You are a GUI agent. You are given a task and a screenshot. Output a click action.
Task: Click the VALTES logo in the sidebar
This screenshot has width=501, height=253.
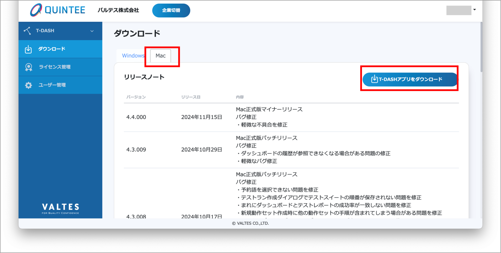(x=60, y=208)
